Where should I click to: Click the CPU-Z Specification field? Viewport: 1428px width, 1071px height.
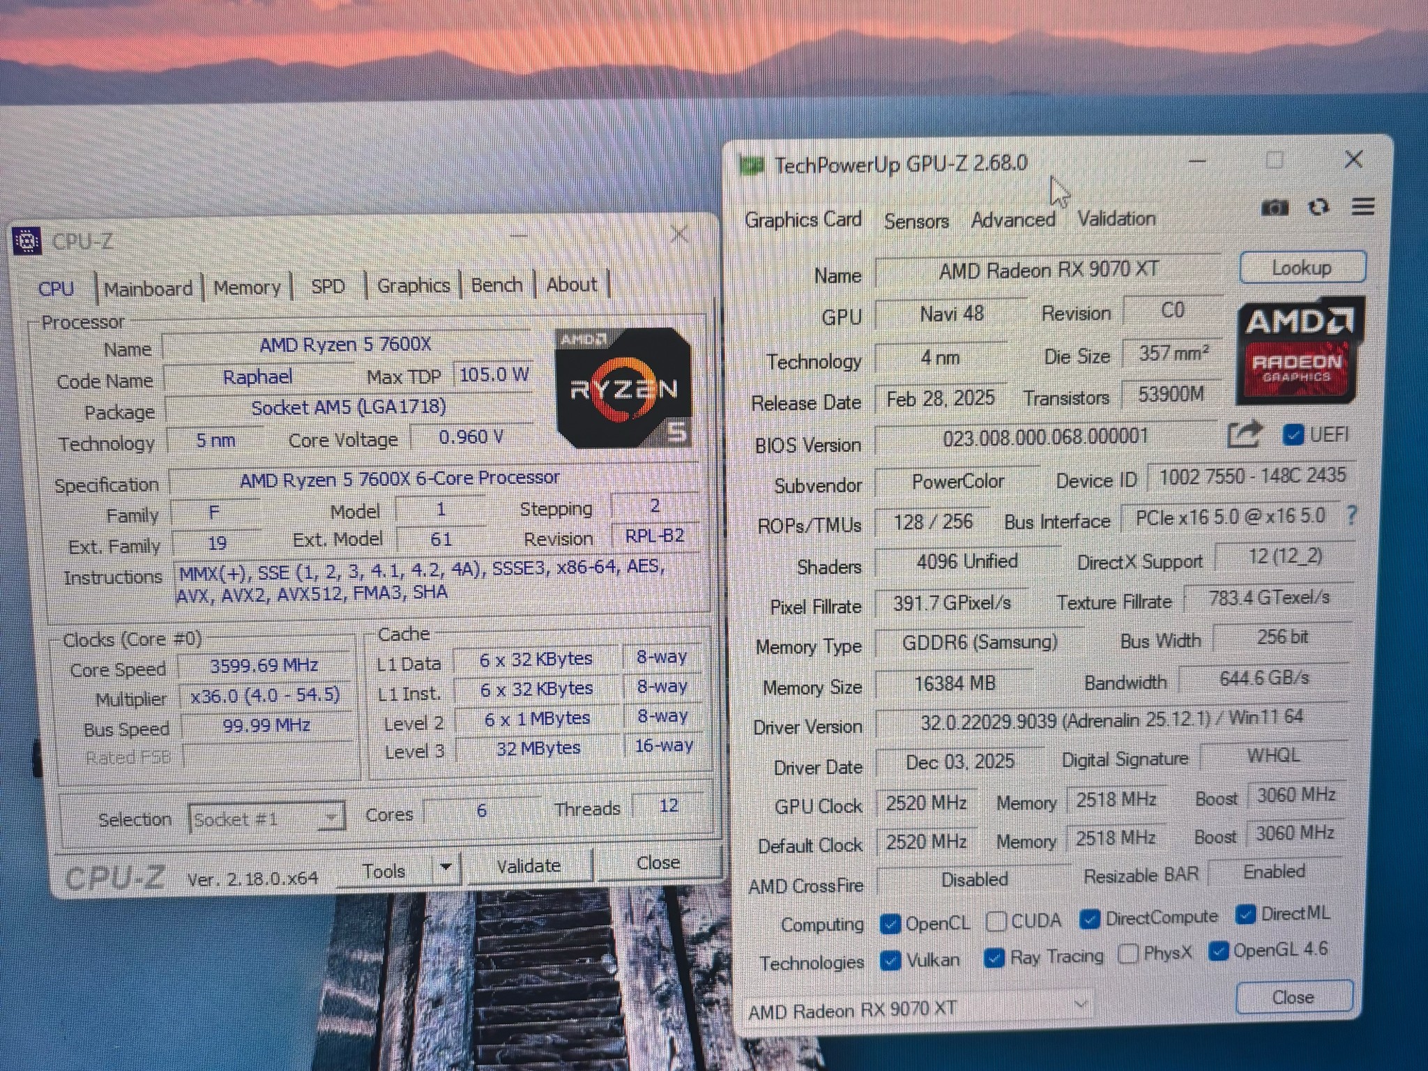click(x=434, y=479)
